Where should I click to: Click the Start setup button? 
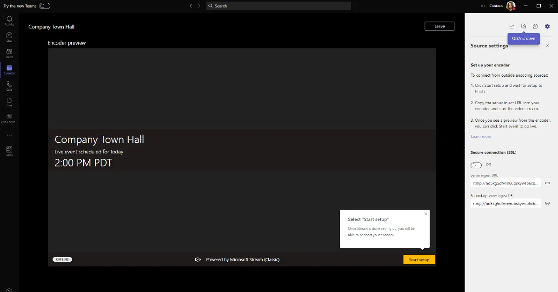[419, 259]
